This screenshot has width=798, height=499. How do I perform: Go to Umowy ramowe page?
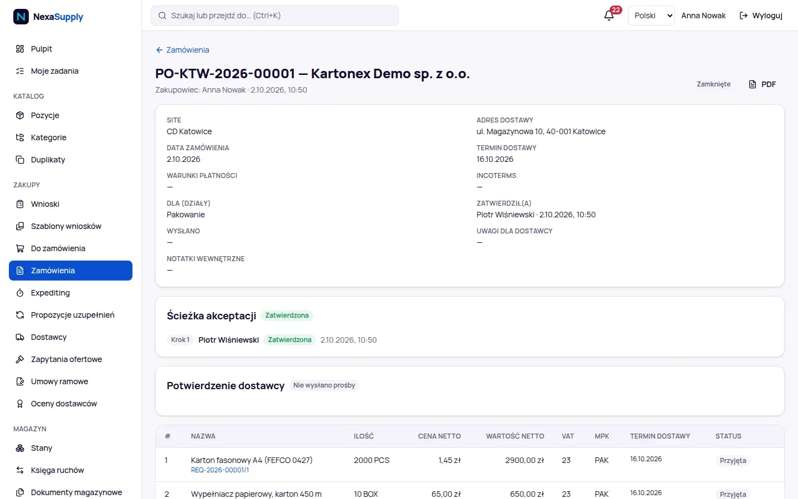tap(70, 381)
